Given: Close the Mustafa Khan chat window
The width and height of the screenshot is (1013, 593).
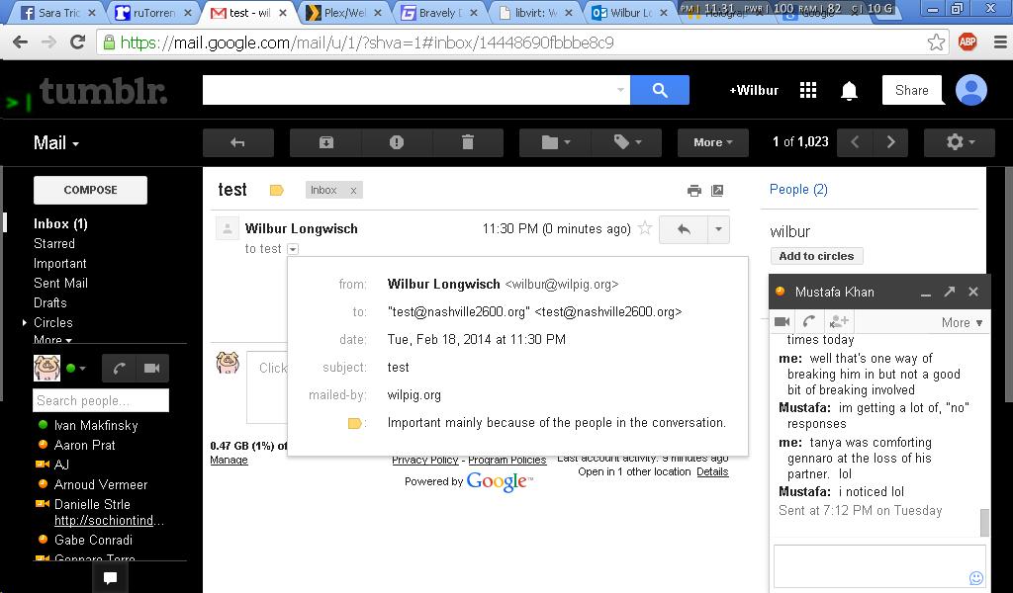Looking at the screenshot, I should point(973,292).
